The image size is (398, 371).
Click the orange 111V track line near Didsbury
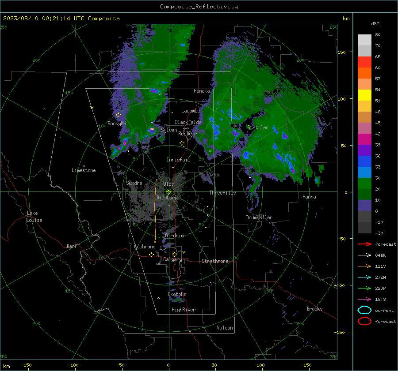155,211
